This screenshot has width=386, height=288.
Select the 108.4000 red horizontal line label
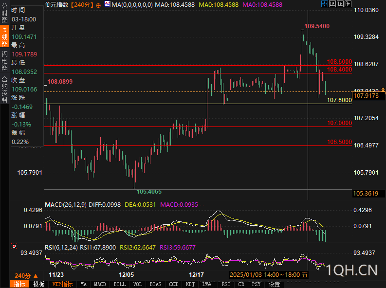(x=339, y=70)
